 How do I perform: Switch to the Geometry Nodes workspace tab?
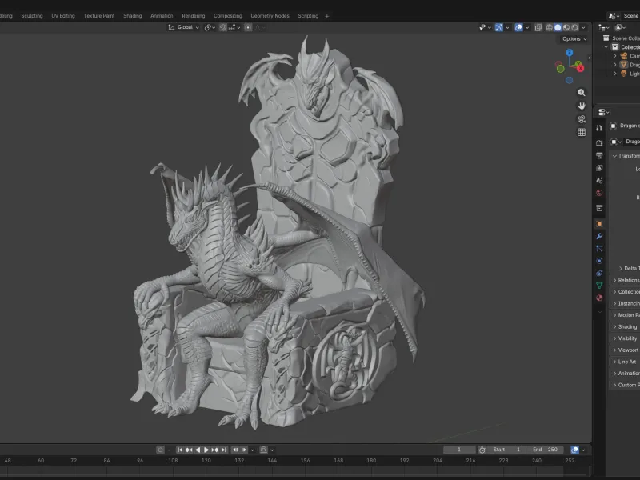(x=270, y=16)
